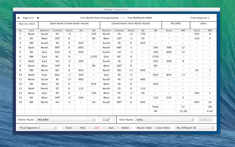235x147 pixels.
Task: Click board 15 POLAND score '210'
Action: 169,98
